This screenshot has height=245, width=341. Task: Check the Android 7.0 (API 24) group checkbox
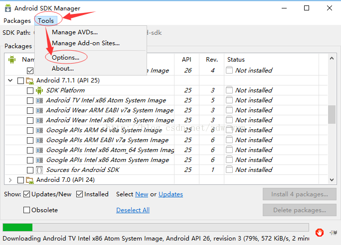point(20,180)
